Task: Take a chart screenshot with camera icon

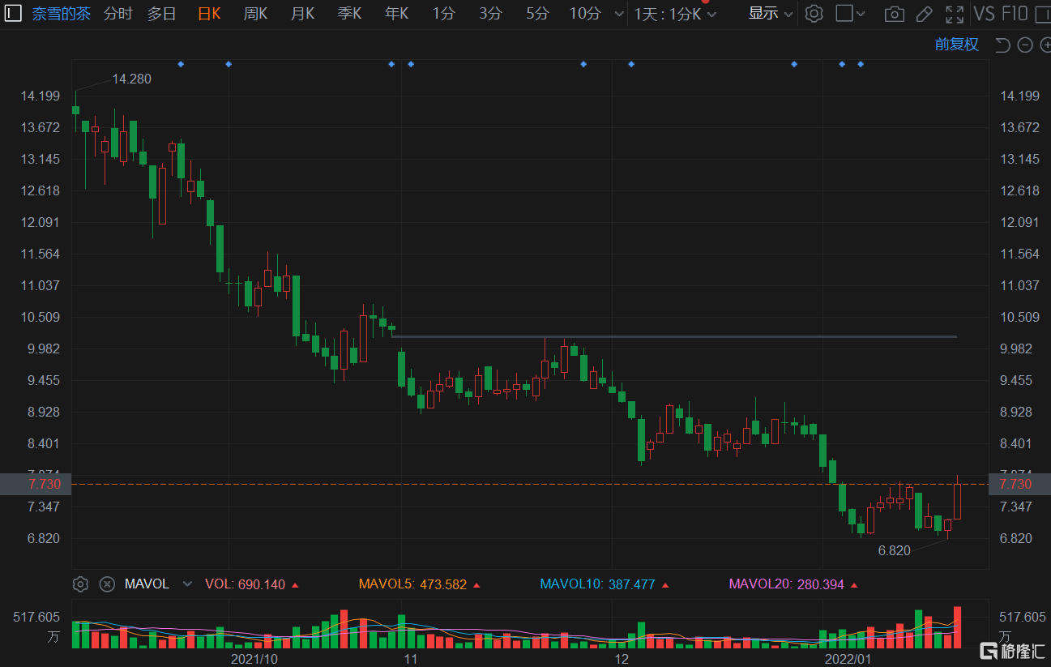Action: (894, 14)
